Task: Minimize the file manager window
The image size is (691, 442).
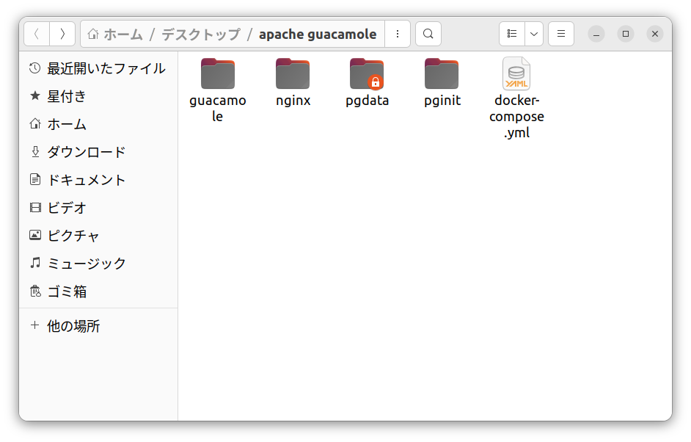Action: click(x=596, y=34)
